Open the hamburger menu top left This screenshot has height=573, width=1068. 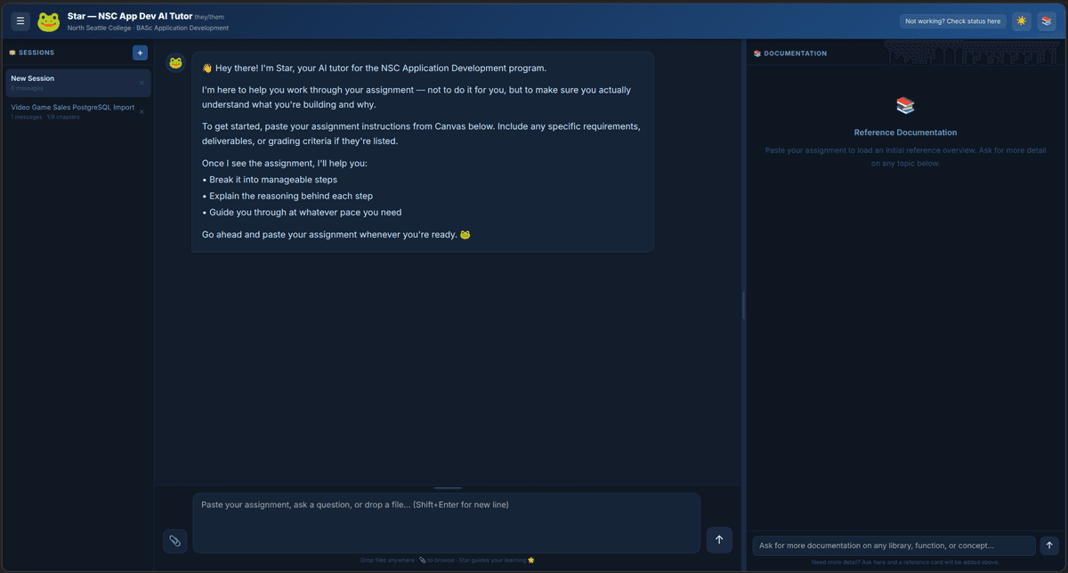20,20
